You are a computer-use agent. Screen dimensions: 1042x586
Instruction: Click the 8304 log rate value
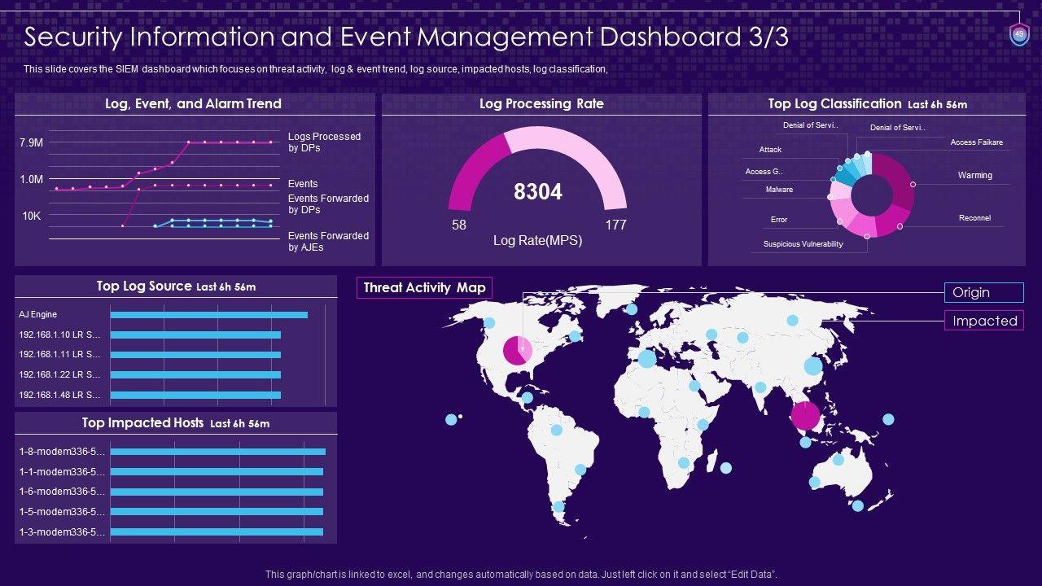tap(537, 192)
